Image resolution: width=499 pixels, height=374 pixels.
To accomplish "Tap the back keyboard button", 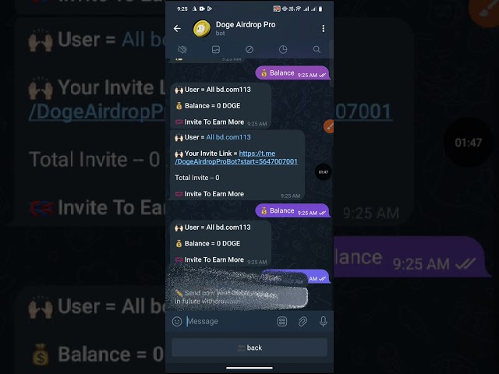I will click(249, 348).
